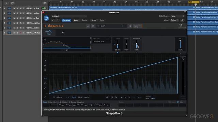Click the audio waveform icon on track 4
Image resolution: width=218 pixels, height=122 pixels.
coord(9,23)
